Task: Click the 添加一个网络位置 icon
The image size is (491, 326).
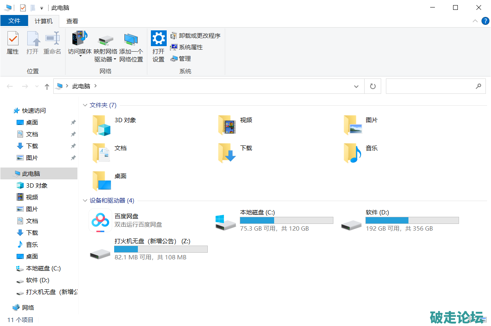Action: coord(131,39)
